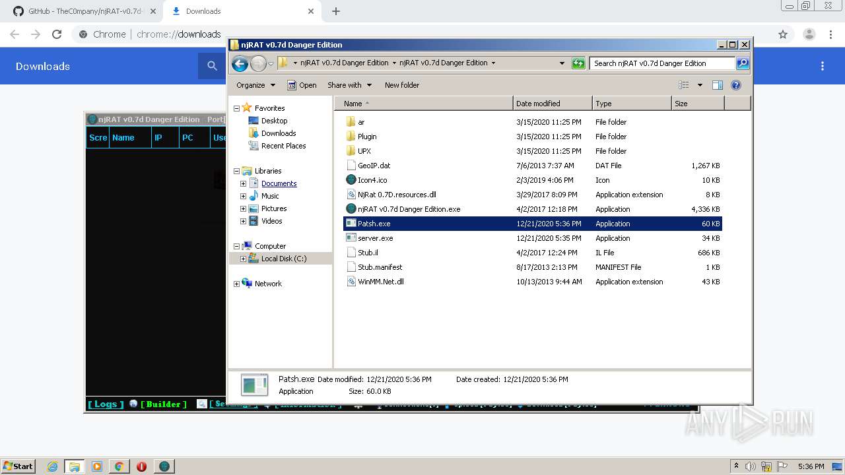The height and width of the screenshot is (475, 845).
Task: Select the ar folder icon
Action: (x=351, y=122)
